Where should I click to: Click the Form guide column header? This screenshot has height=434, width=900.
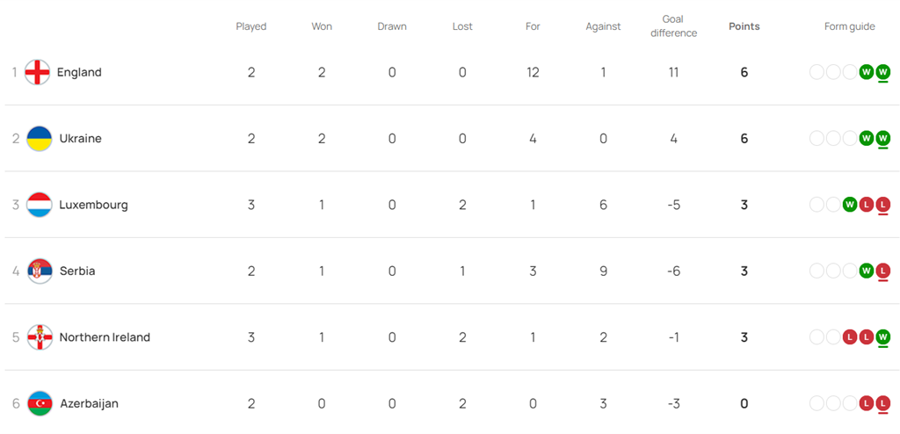[x=849, y=26]
